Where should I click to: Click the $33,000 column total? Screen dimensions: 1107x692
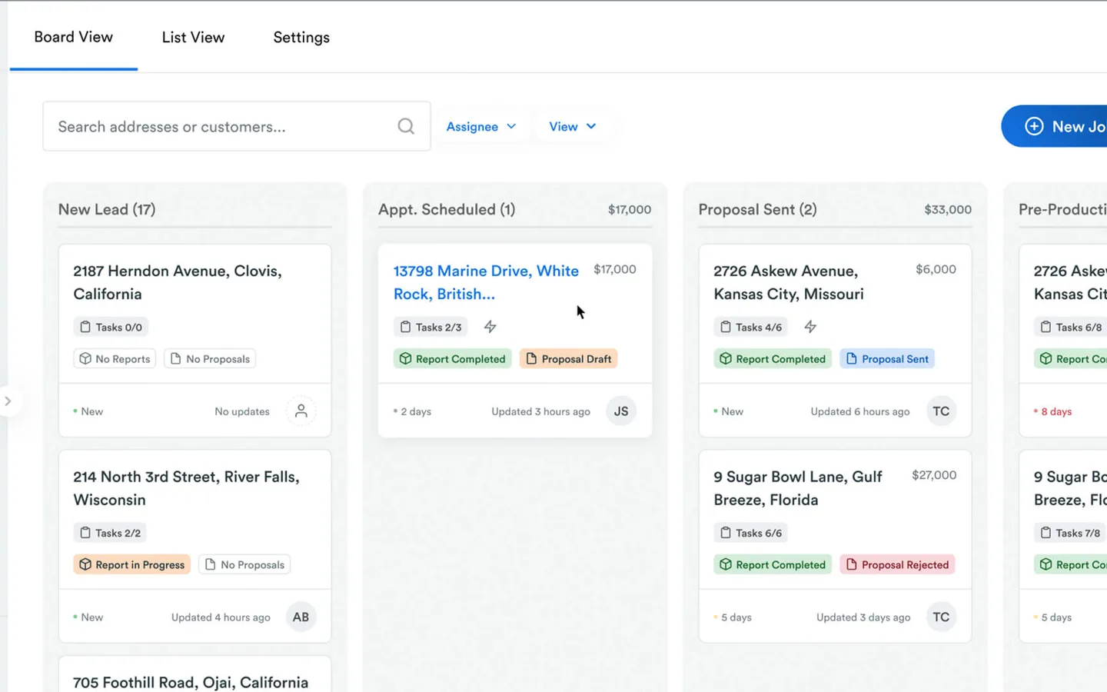pyautogui.click(x=948, y=209)
